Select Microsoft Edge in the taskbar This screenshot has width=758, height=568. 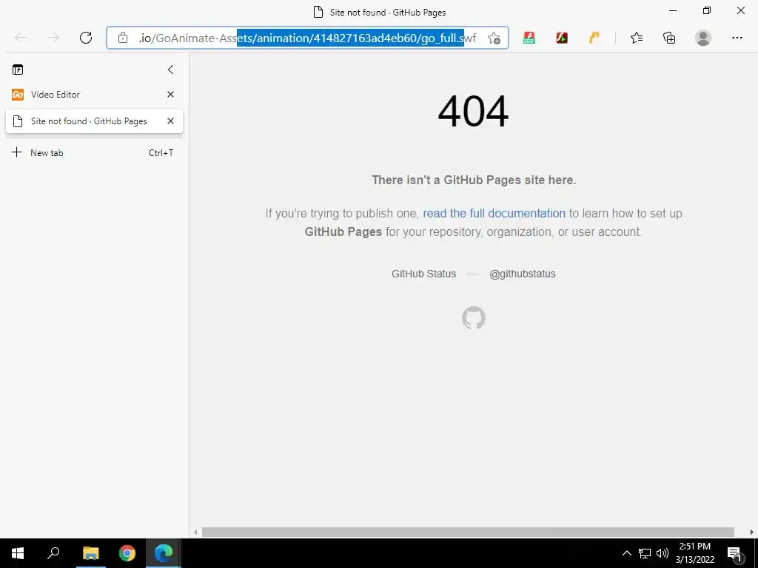164,553
